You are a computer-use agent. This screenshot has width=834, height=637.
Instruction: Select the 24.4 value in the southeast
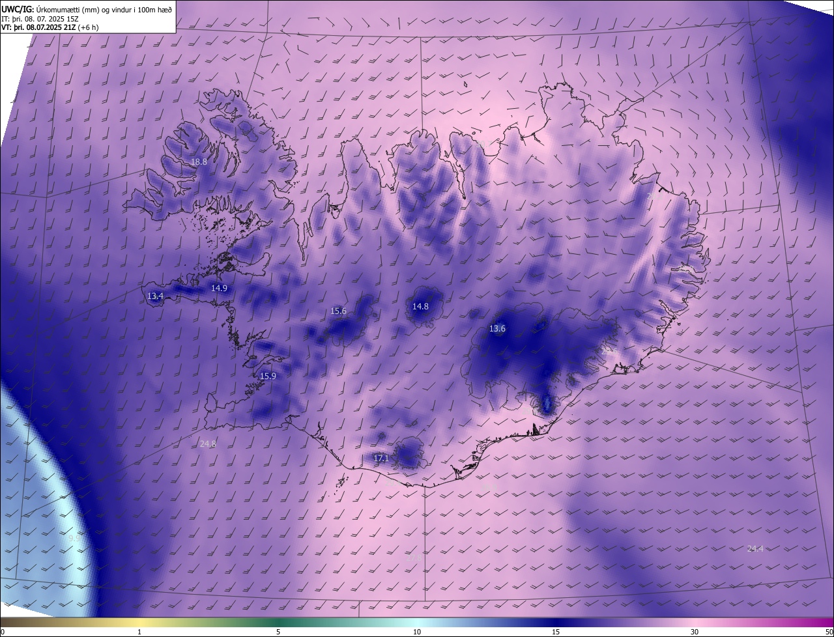tap(755, 548)
